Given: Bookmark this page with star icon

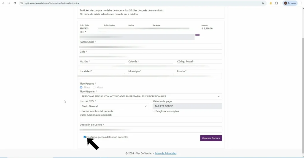Looking at the screenshot, I should (263, 3).
